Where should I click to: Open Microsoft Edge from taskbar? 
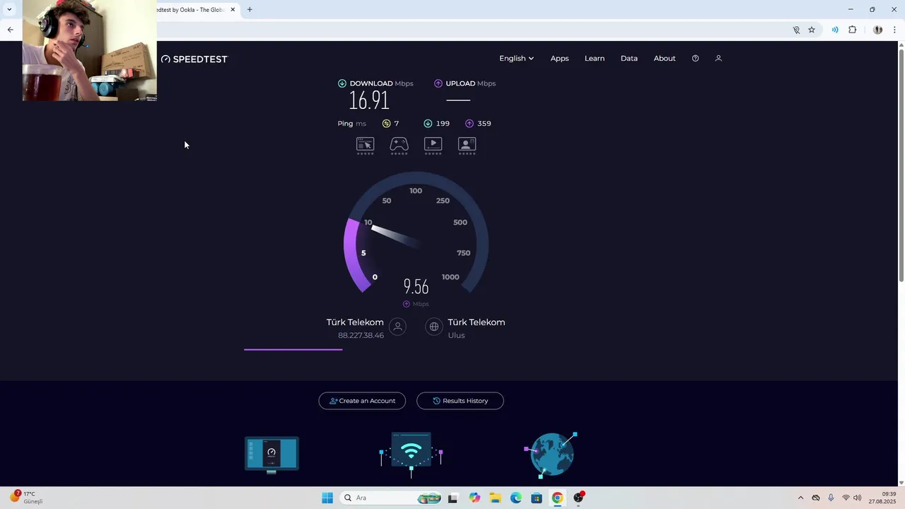pyautogui.click(x=516, y=498)
